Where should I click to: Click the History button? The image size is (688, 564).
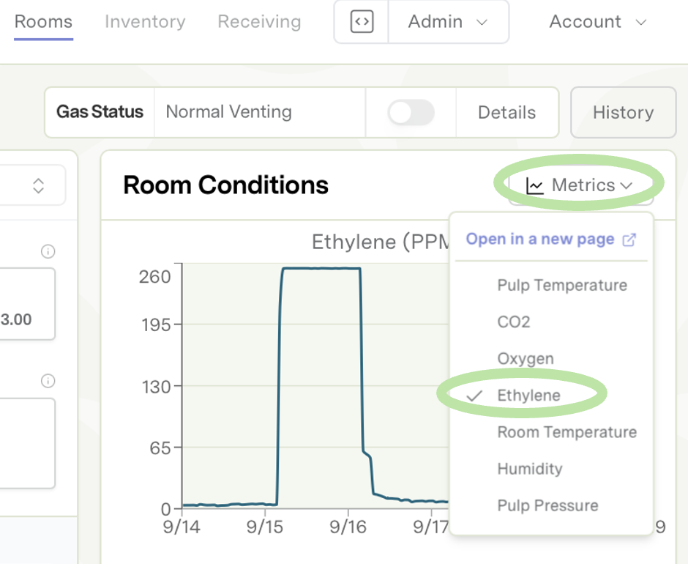pyautogui.click(x=623, y=113)
